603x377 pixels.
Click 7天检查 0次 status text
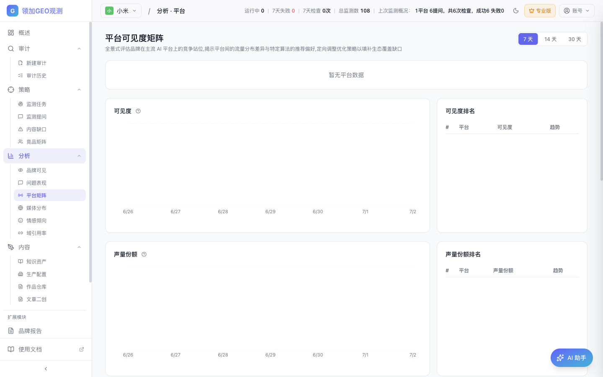coord(317,11)
